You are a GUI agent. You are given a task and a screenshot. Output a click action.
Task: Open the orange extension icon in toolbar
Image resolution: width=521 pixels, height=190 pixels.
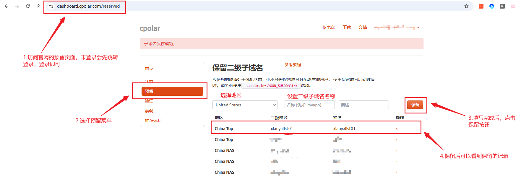click(x=481, y=6)
